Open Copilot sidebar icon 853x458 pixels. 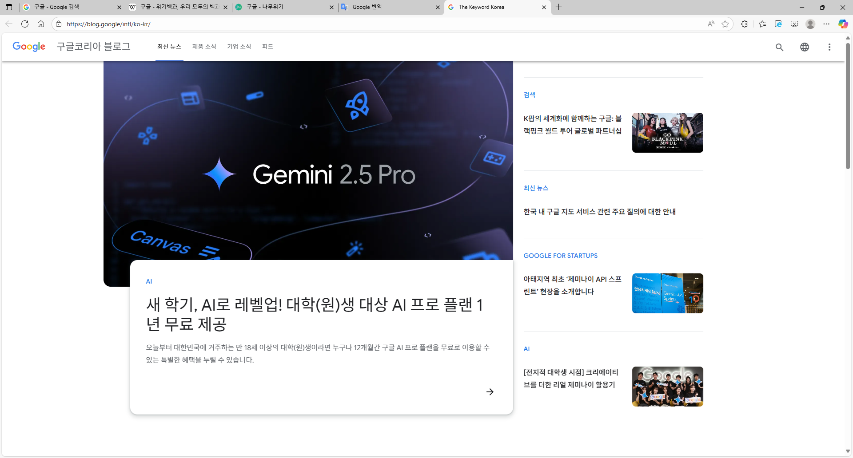(x=843, y=24)
